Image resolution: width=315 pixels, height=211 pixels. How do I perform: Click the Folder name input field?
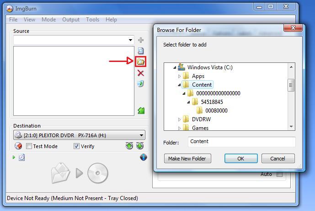[242, 142]
